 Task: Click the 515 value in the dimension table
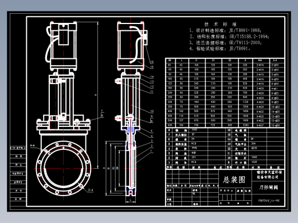point(213,111)
